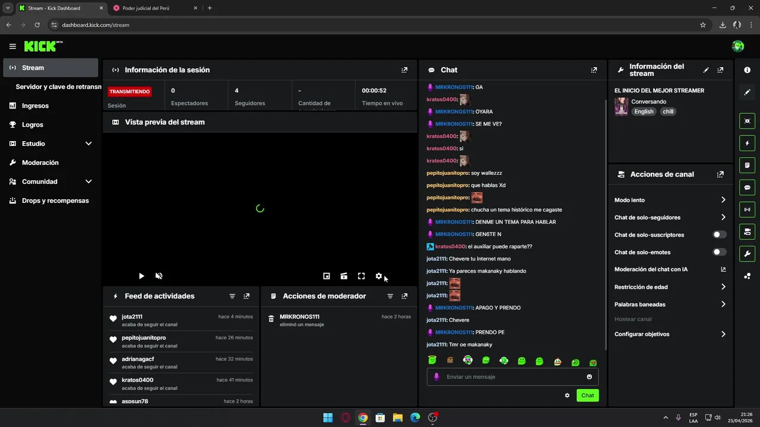
Task: Toggle the wrench stream info widget in the right bar
Action: (747, 254)
